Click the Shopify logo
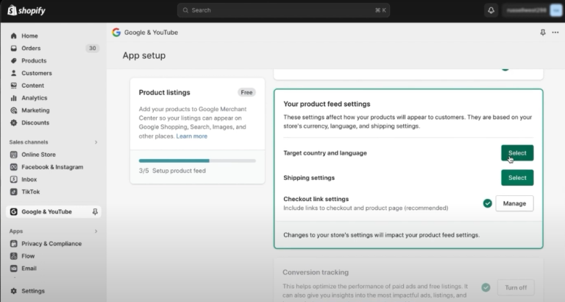565x302 pixels. (x=26, y=10)
